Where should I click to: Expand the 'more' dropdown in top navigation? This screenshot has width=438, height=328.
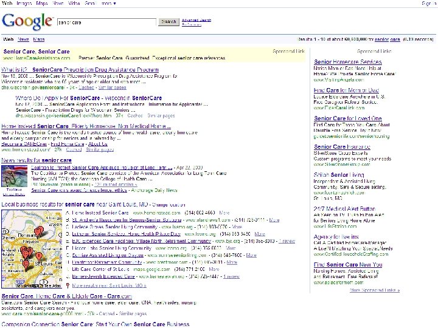click(x=109, y=4)
